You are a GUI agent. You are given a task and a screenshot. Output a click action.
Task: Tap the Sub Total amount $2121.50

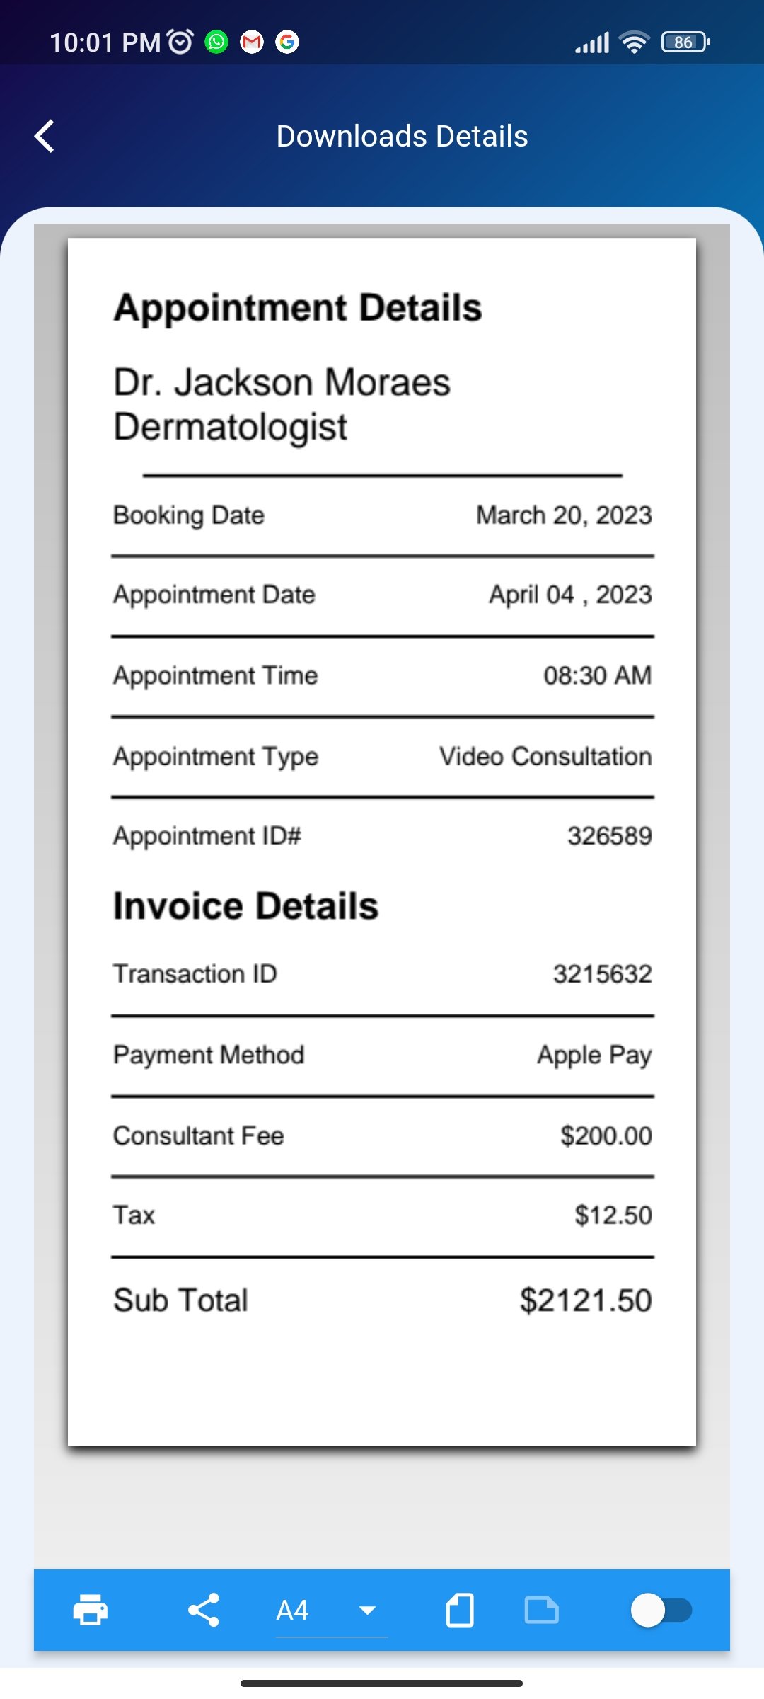[586, 1300]
